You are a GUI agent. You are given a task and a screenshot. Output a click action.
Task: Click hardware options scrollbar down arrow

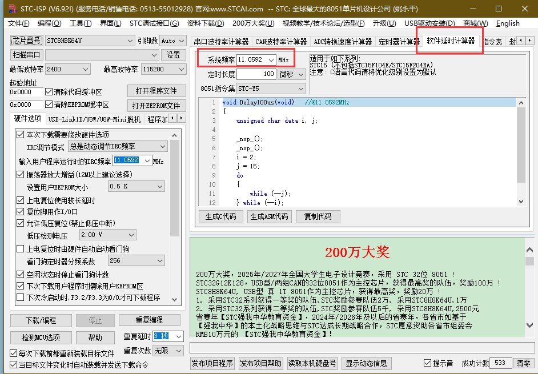click(175, 300)
